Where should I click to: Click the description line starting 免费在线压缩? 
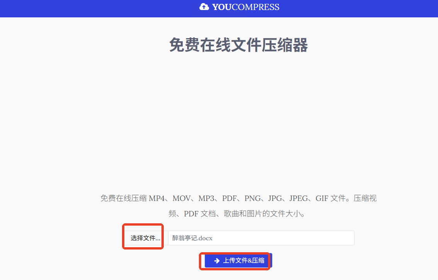238,198
